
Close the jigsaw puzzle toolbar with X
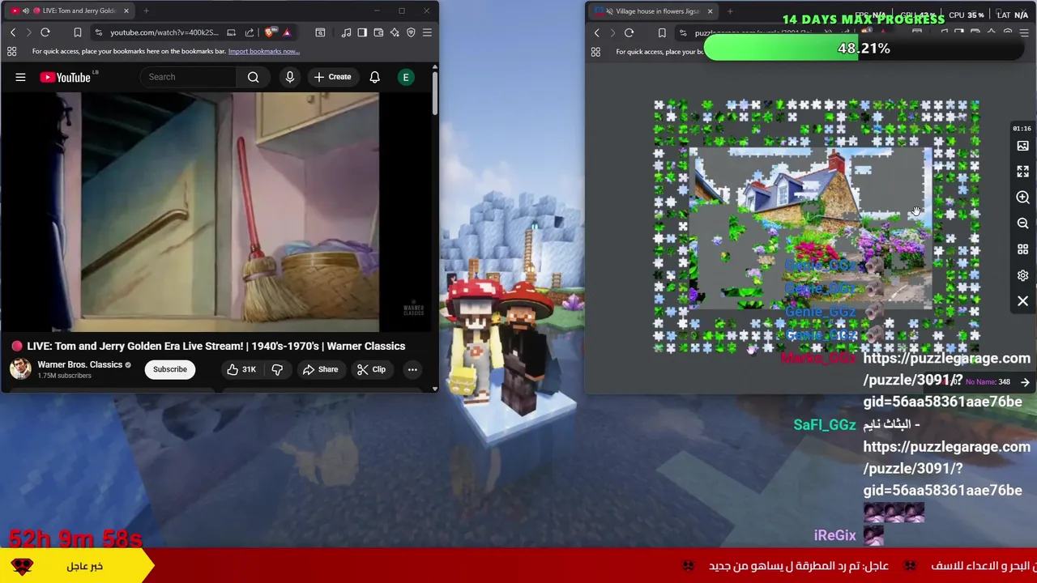pos(1022,301)
